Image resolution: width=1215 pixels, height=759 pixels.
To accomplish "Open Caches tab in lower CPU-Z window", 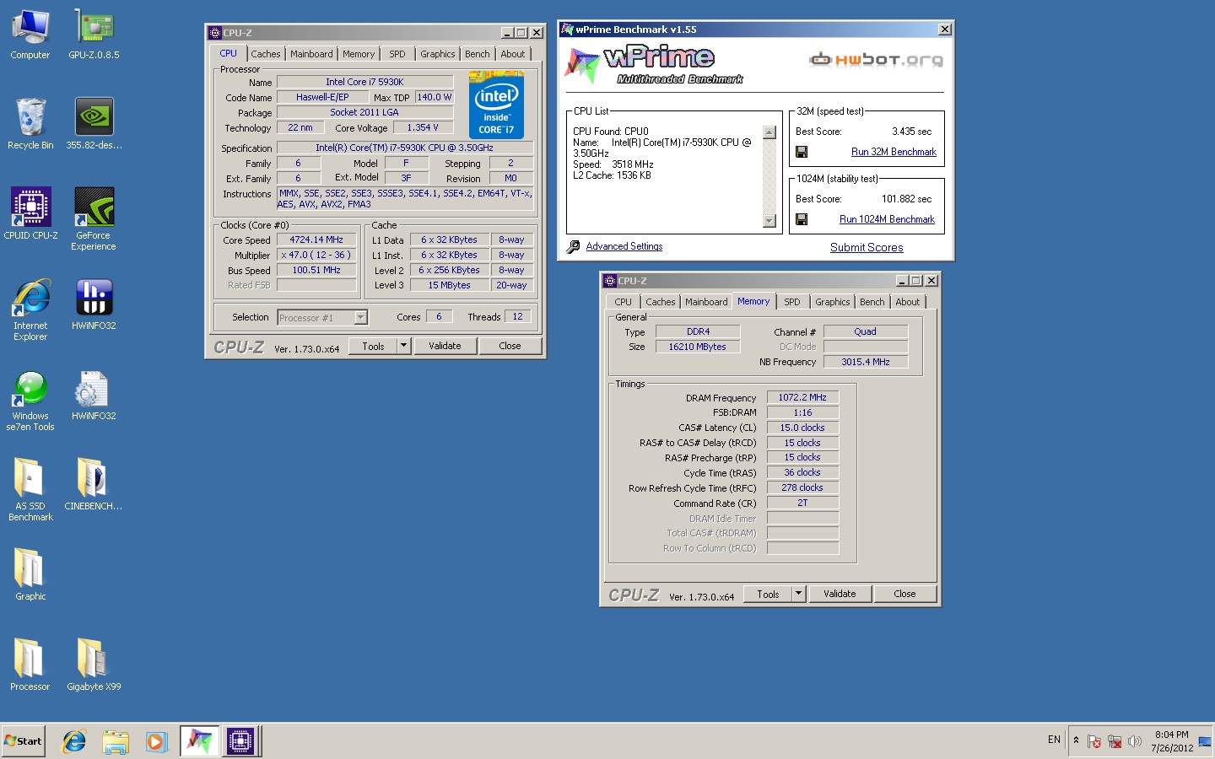I will tap(661, 302).
